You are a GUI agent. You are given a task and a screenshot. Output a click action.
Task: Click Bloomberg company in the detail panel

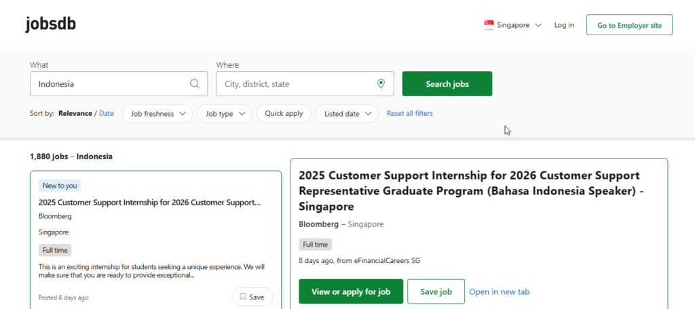coord(318,224)
